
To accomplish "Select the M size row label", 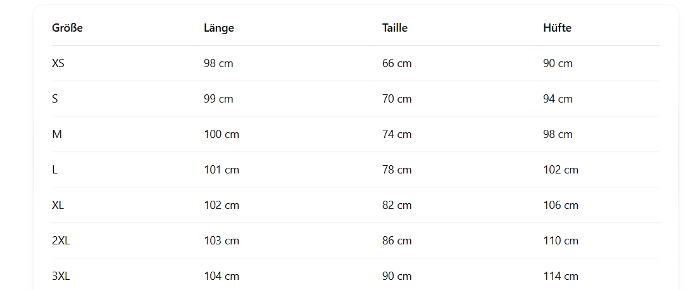I will pyautogui.click(x=57, y=134).
